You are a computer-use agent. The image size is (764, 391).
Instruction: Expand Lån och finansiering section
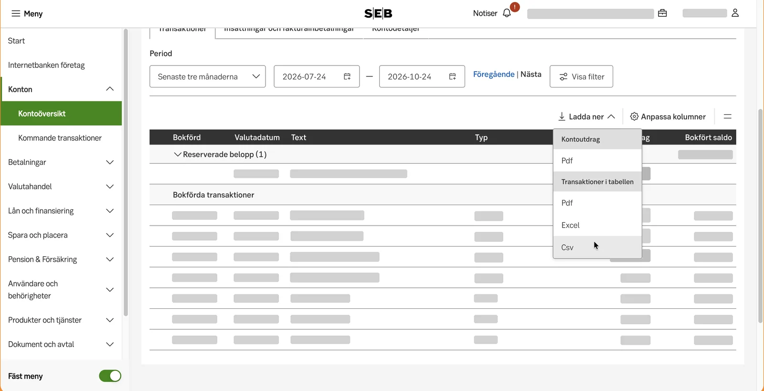coord(110,211)
